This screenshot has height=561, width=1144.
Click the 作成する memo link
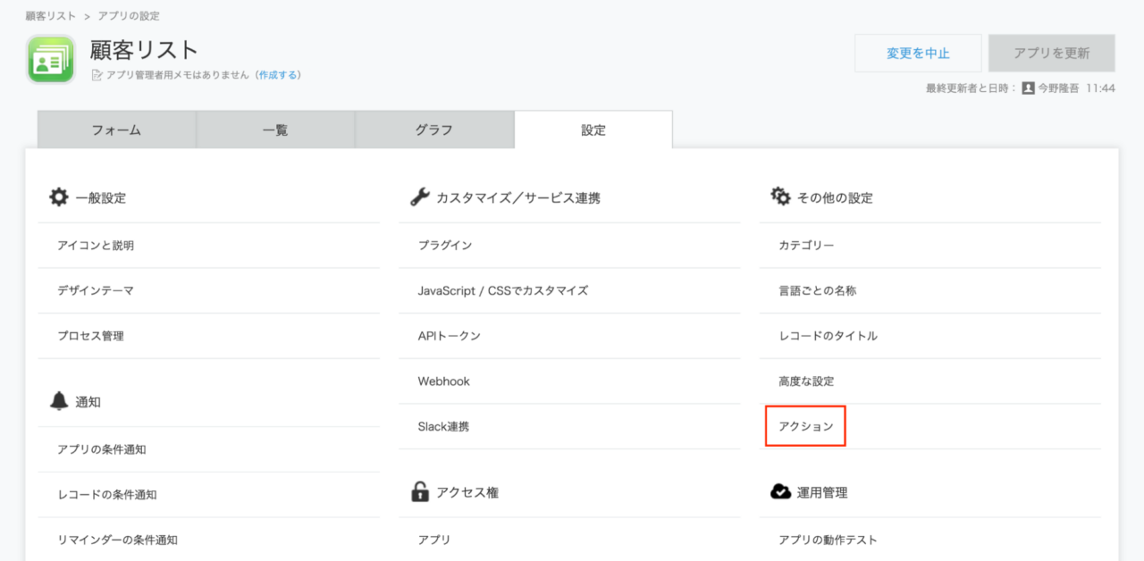[278, 75]
